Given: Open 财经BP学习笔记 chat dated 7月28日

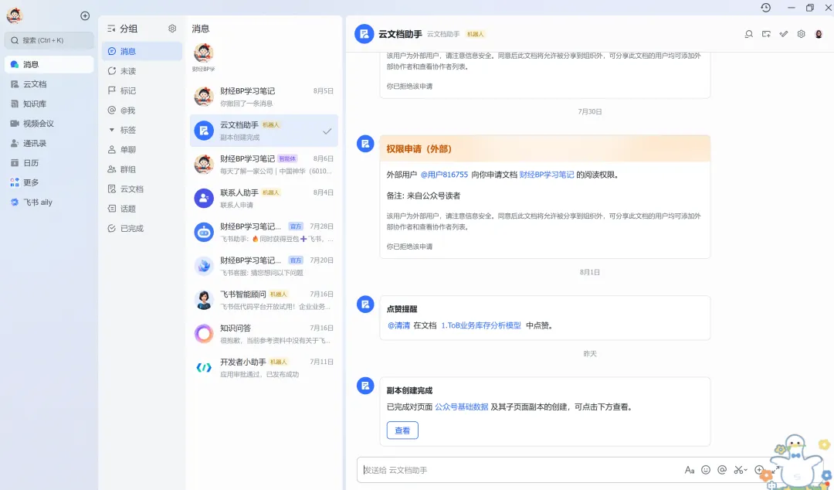Looking at the screenshot, I should coord(264,232).
